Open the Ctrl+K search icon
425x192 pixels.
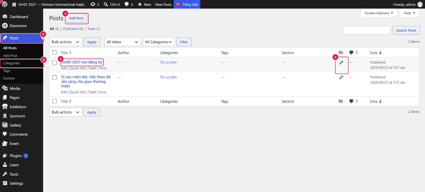pos(112,4)
